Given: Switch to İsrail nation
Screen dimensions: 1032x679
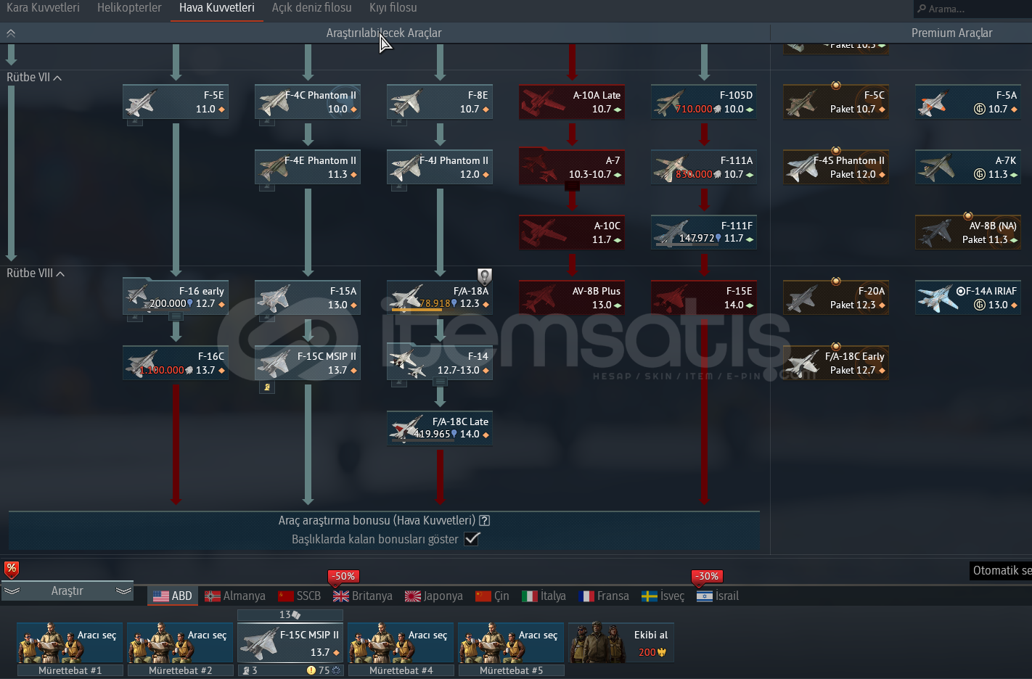Looking at the screenshot, I should pos(718,596).
